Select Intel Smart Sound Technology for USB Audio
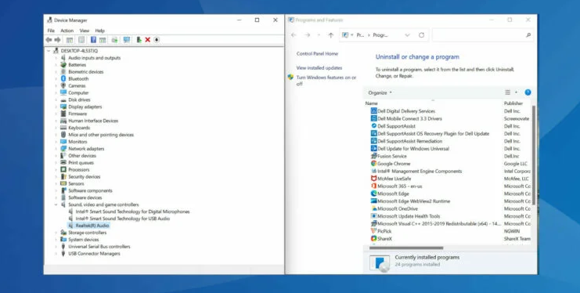Screen dimensions: 580x293 click(x=122, y=219)
